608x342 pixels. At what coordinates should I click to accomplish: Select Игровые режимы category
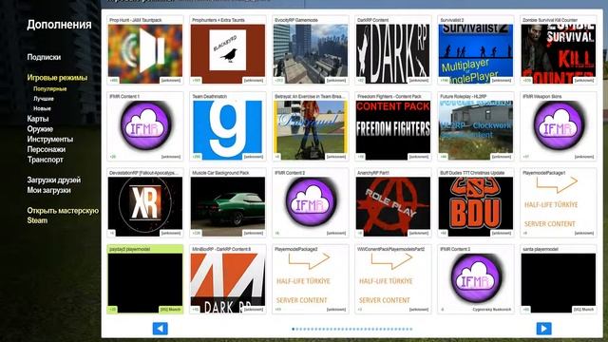click(x=57, y=78)
